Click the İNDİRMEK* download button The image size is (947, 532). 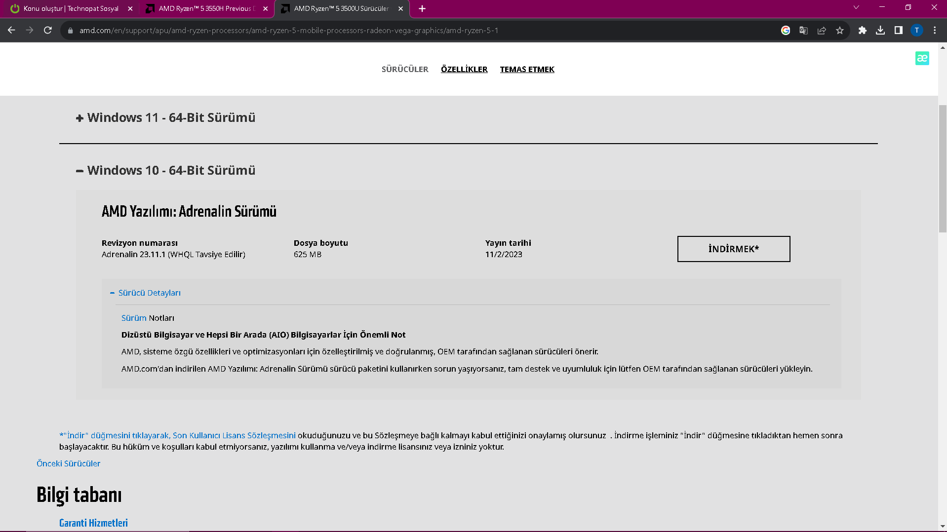[734, 249]
